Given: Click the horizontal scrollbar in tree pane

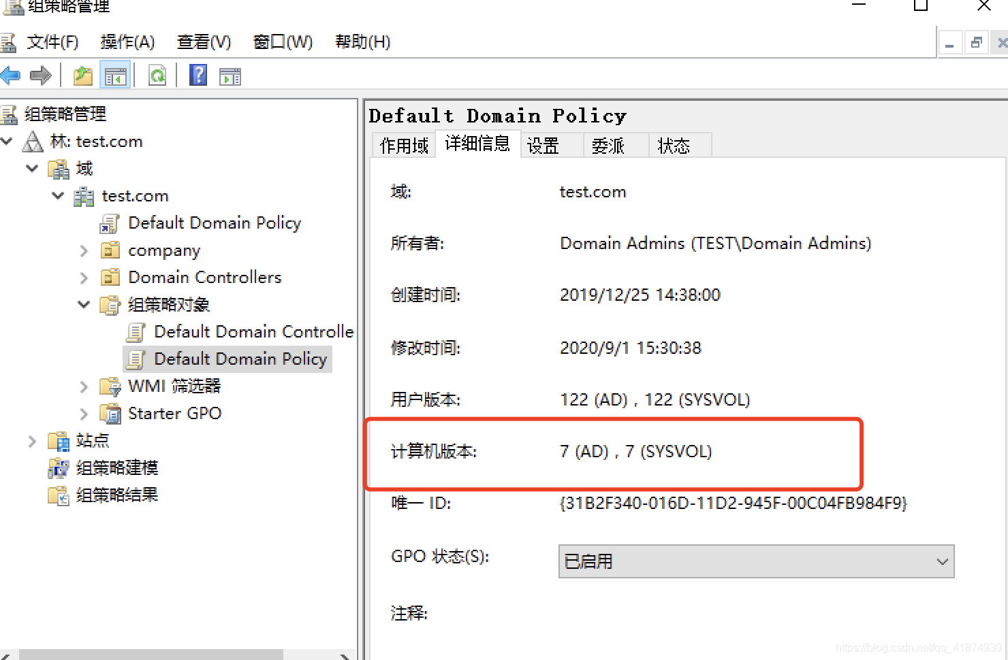Looking at the screenshot, I should pyautogui.click(x=150, y=655).
